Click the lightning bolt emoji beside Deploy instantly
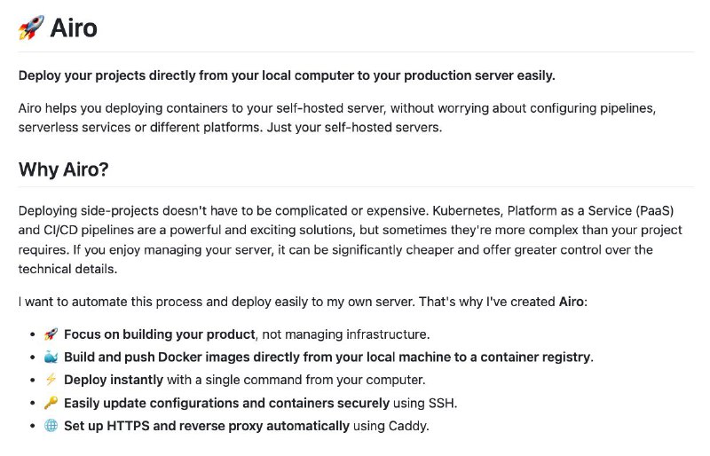710x456 pixels. point(51,380)
